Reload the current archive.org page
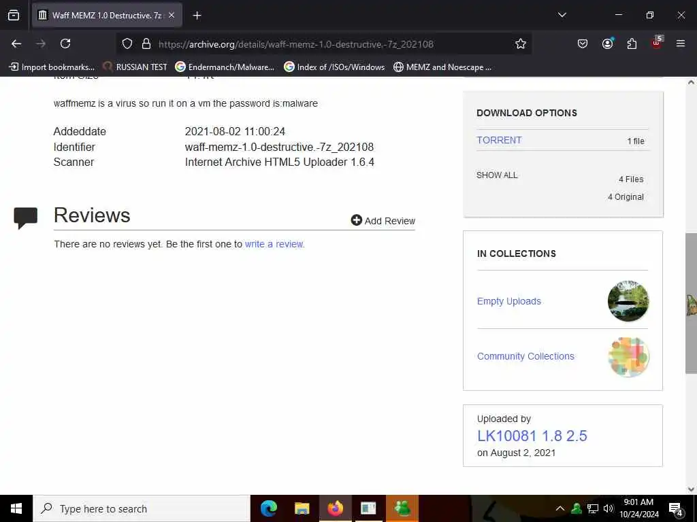 point(65,43)
